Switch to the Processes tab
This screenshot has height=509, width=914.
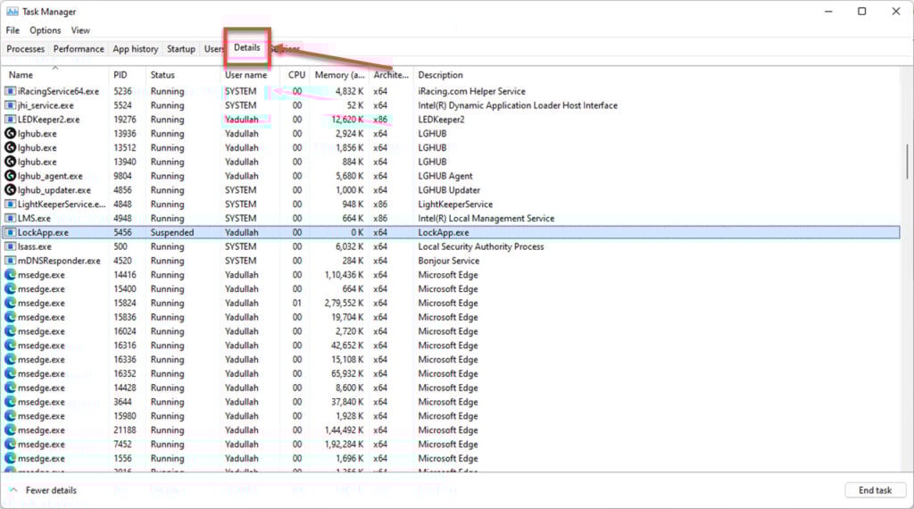[x=26, y=49]
